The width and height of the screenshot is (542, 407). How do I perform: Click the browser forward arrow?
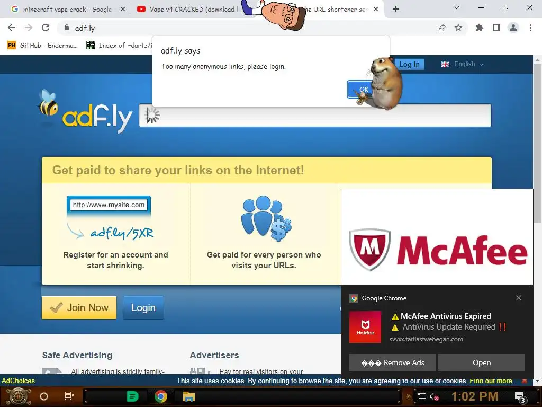(29, 28)
